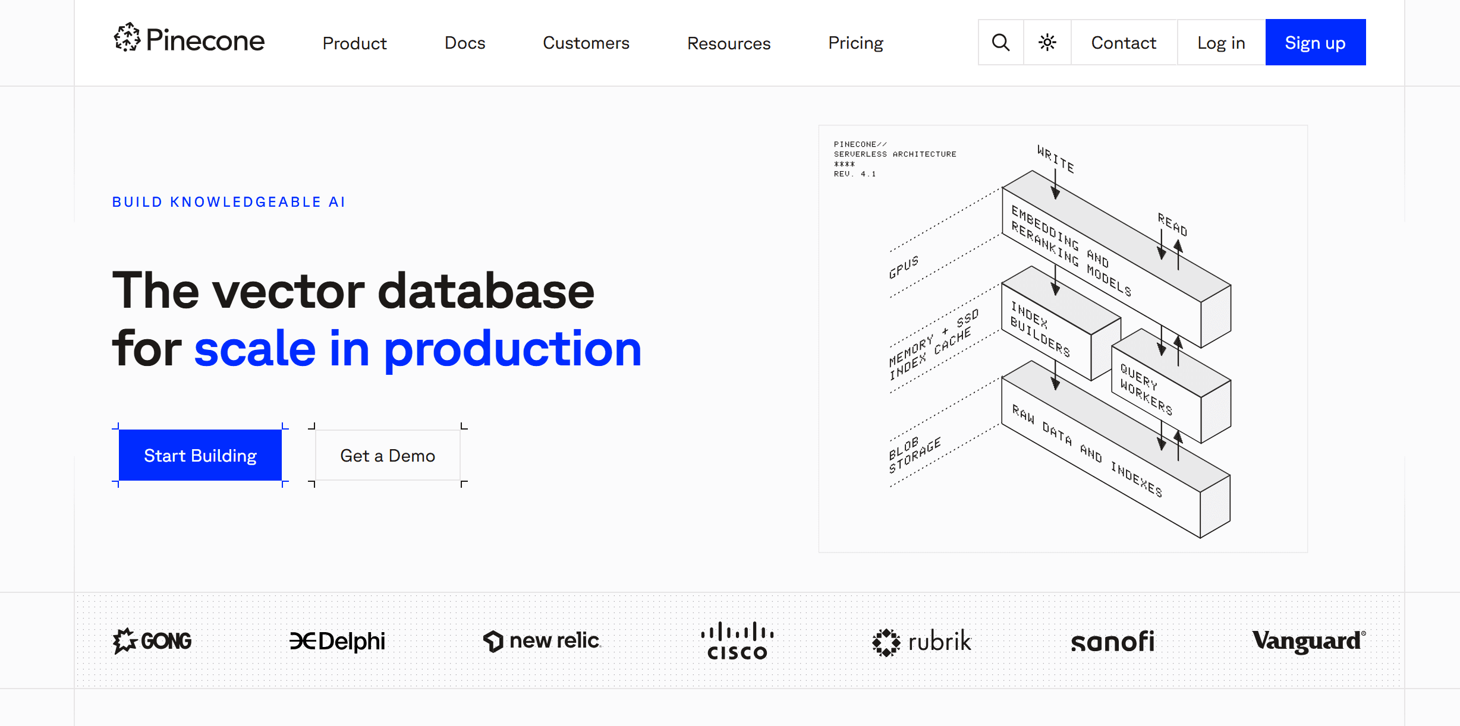Expand the Resources navigation menu
This screenshot has width=1460, height=726.
pos(728,43)
